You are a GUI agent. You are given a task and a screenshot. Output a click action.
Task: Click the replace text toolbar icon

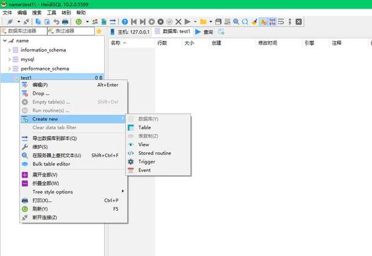pos(245,22)
